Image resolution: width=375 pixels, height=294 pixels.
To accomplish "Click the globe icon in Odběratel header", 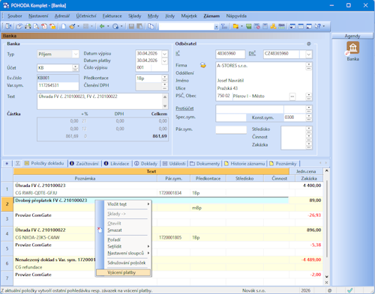I will [309, 44].
